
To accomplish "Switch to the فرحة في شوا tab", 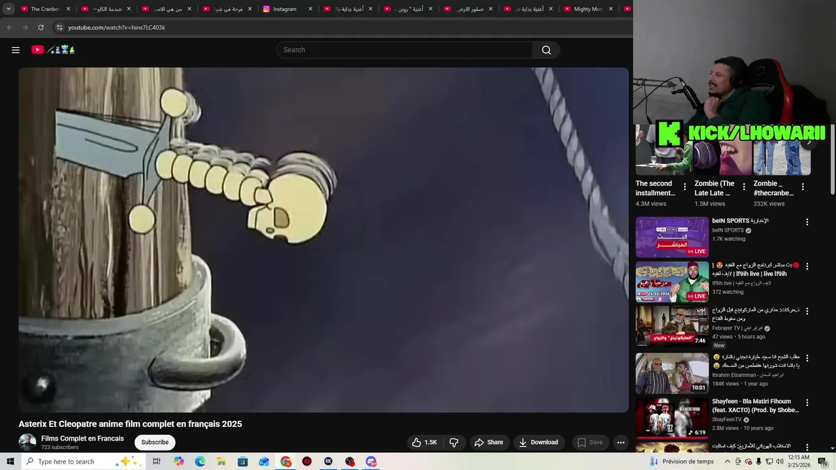I will coord(227,9).
